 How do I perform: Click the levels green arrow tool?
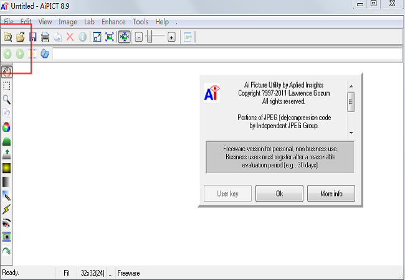[x=6, y=154]
